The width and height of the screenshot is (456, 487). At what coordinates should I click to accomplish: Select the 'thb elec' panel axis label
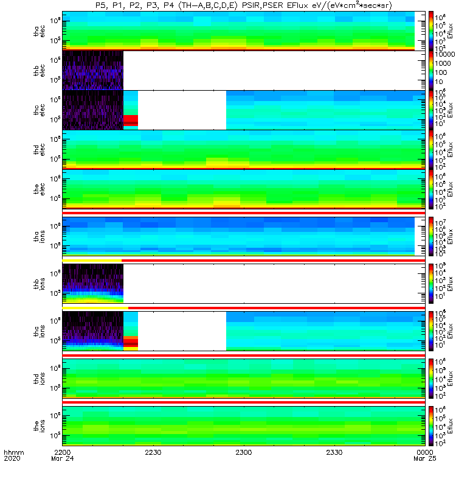(40, 71)
